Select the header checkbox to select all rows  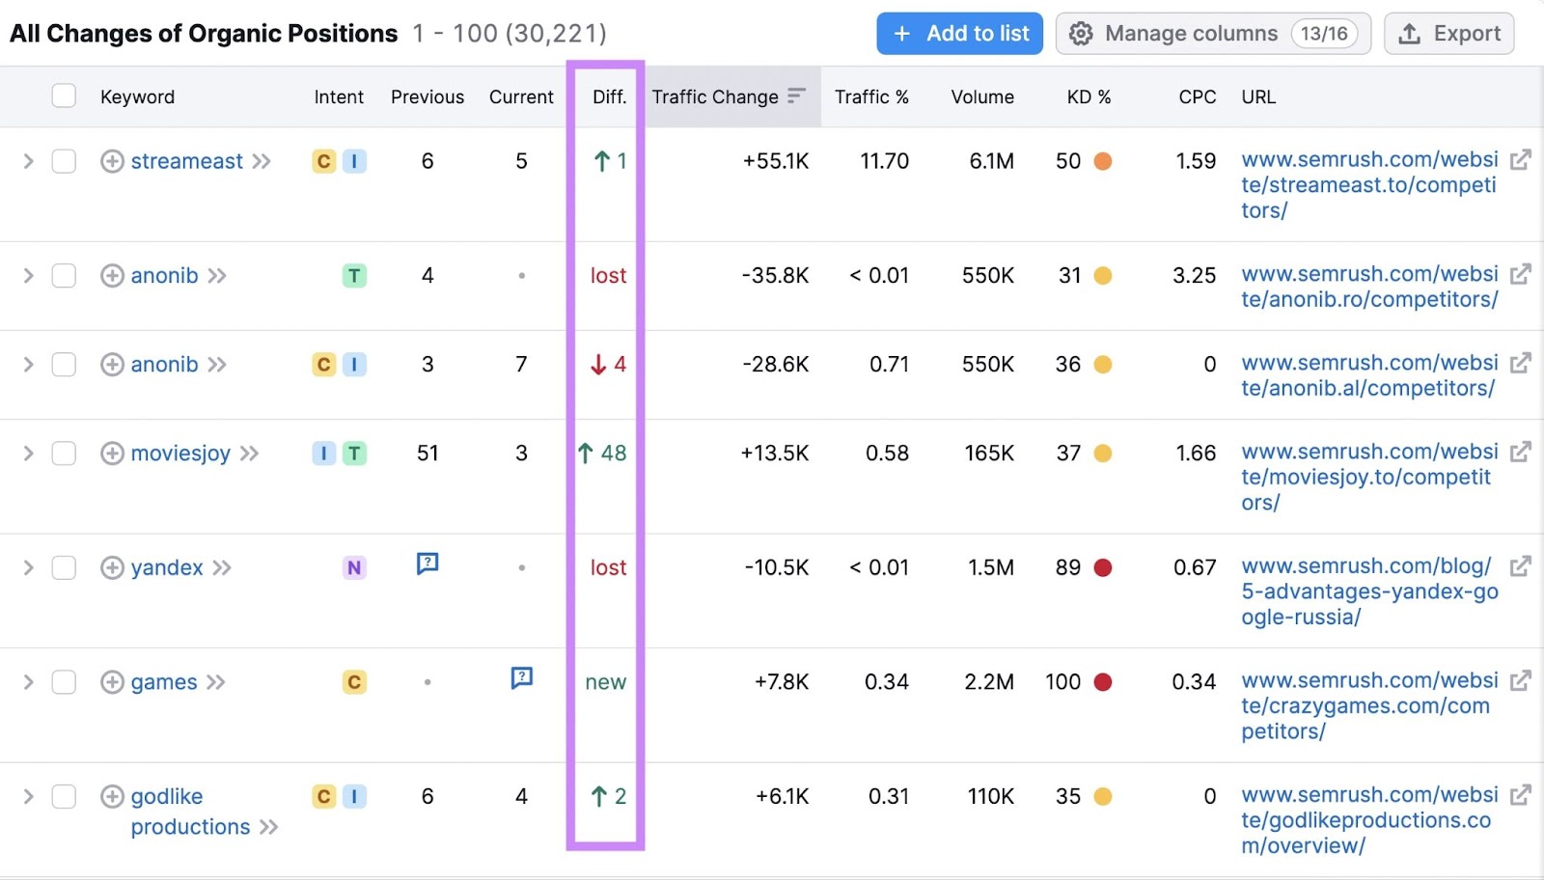tap(64, 96)
